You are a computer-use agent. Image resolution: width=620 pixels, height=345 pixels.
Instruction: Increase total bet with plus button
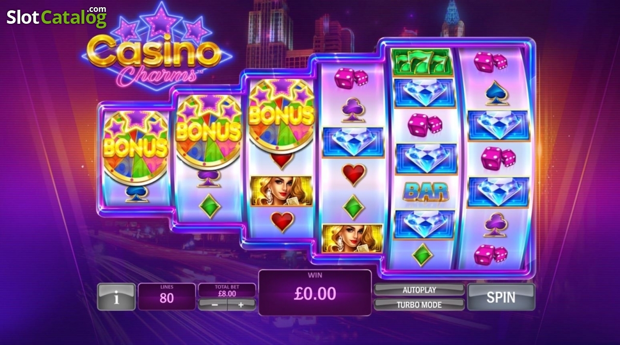(241, 304)
